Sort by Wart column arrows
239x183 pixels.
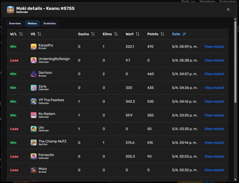138,34
